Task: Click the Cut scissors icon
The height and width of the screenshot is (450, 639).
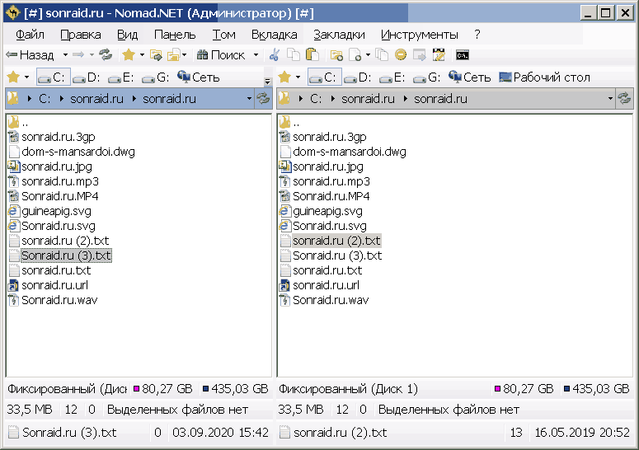Action: tap(275, 54)
